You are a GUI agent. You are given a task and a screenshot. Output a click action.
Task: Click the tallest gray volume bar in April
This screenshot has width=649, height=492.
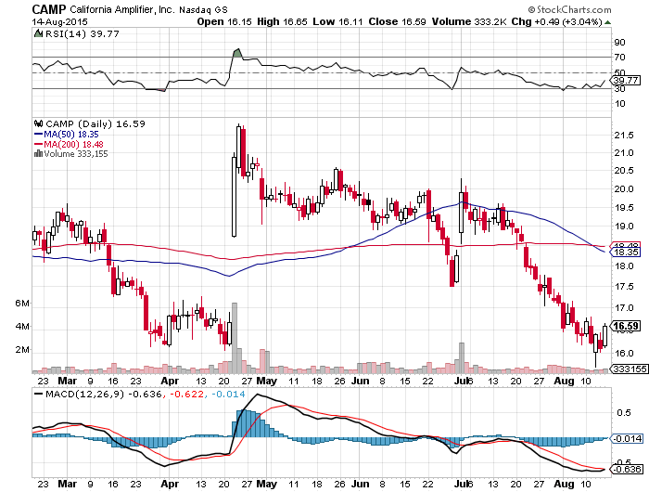[235, 338]
